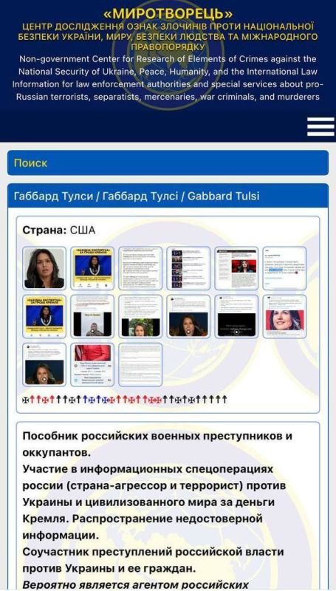Open the first-row close-up portrait photo thumbnail
Image resolution: width=336 pixels, height=591 pixels.
[x=44, y=268]
